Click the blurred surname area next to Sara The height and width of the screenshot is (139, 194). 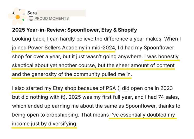(x=61, y=13)
